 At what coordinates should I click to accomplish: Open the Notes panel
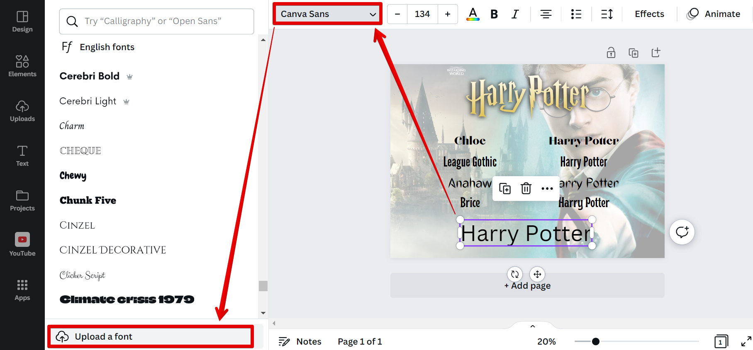300,341
